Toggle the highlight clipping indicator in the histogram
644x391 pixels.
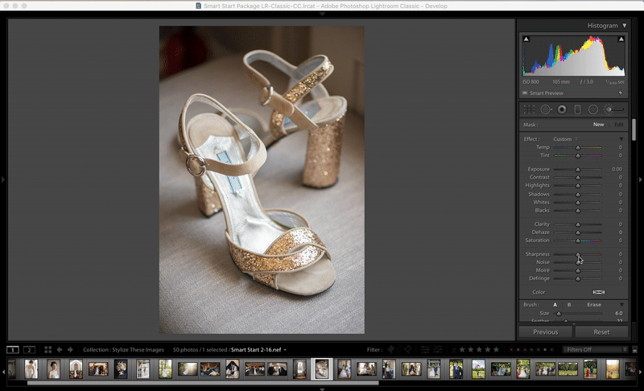(623, 39)
